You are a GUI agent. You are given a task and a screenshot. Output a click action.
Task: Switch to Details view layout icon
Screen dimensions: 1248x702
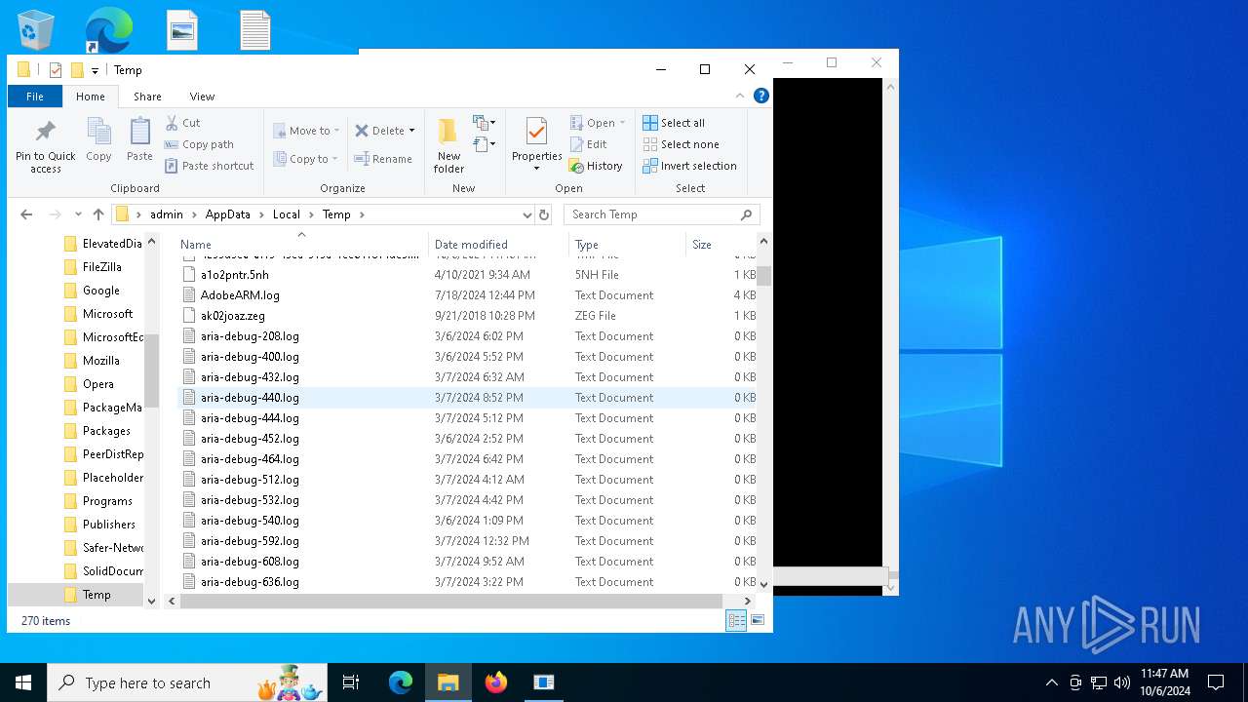coord(736,620)
